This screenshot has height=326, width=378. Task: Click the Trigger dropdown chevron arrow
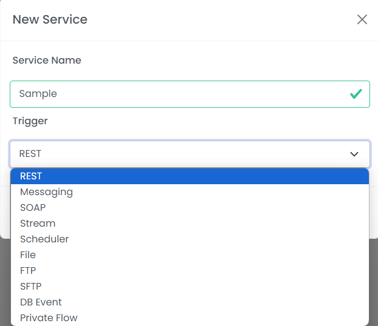(354, 154)
